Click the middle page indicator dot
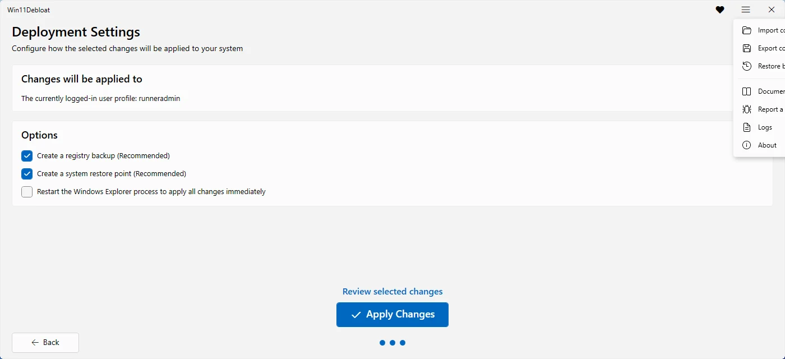 392,343
